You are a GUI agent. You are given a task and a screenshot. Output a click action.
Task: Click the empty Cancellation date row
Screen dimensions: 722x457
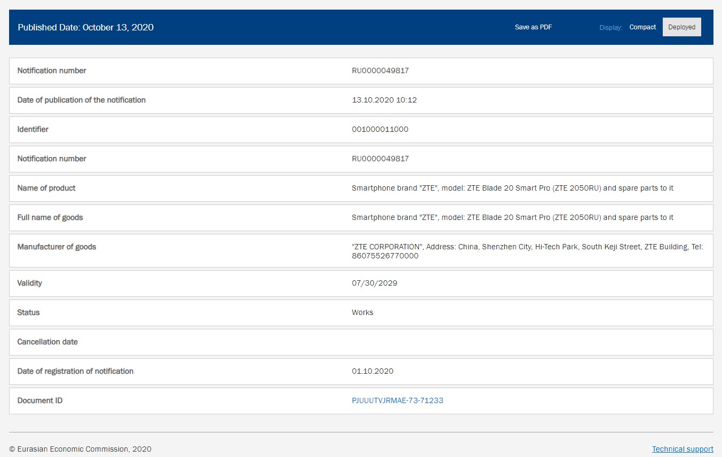click(361, 342)
